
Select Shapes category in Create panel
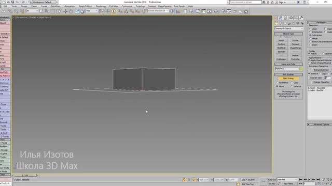point(281,23)
